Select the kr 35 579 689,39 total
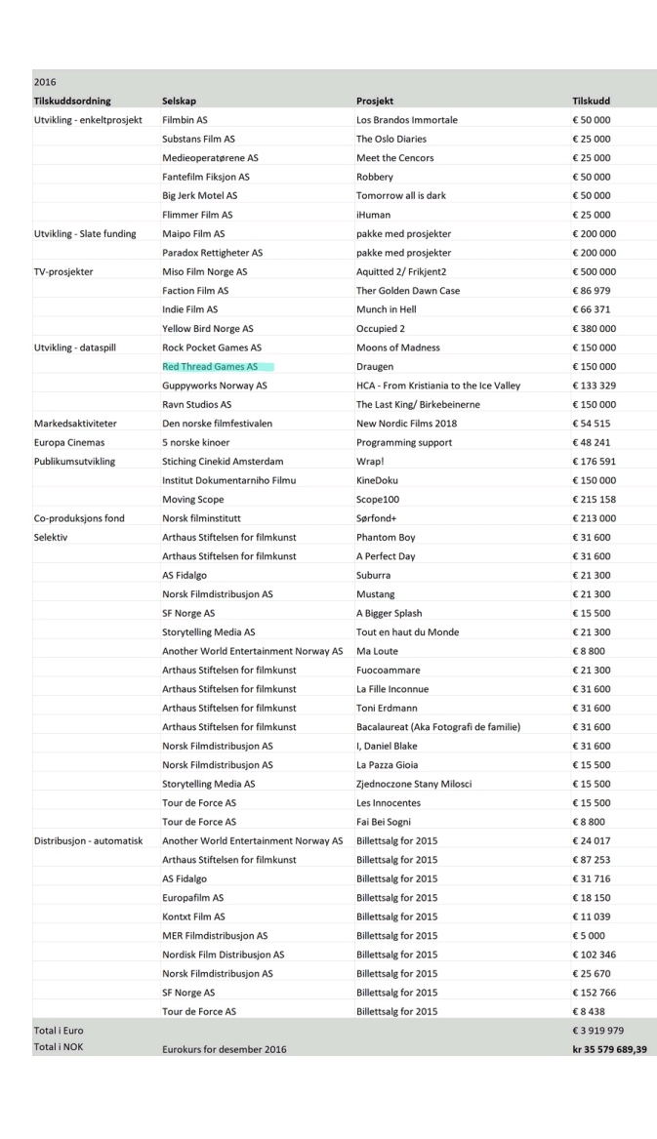The width and height of the screenshot is (657, 1139). (x=609, y=1049)
